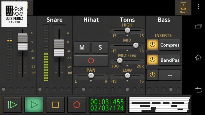Click the Snare level meter
205x115 pixels.
tap(46, 53)
